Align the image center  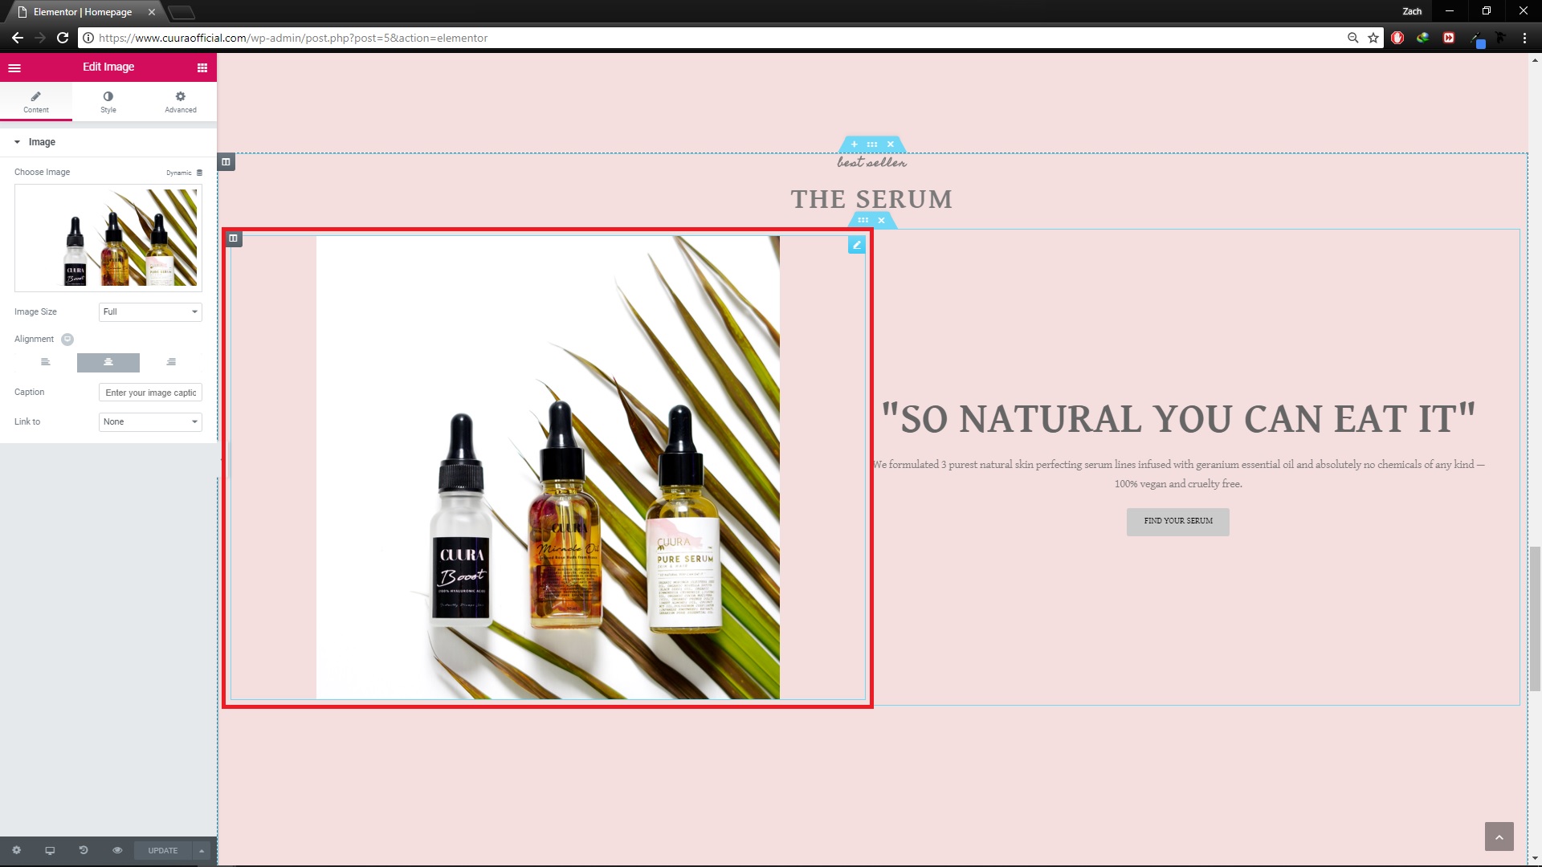pos(108,363)
